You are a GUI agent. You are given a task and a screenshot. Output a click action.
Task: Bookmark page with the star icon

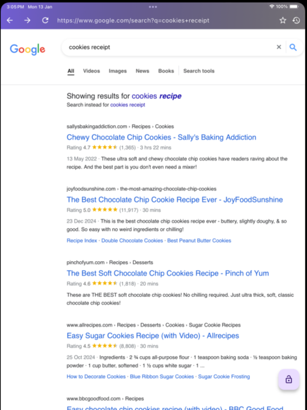click(283, 21)
